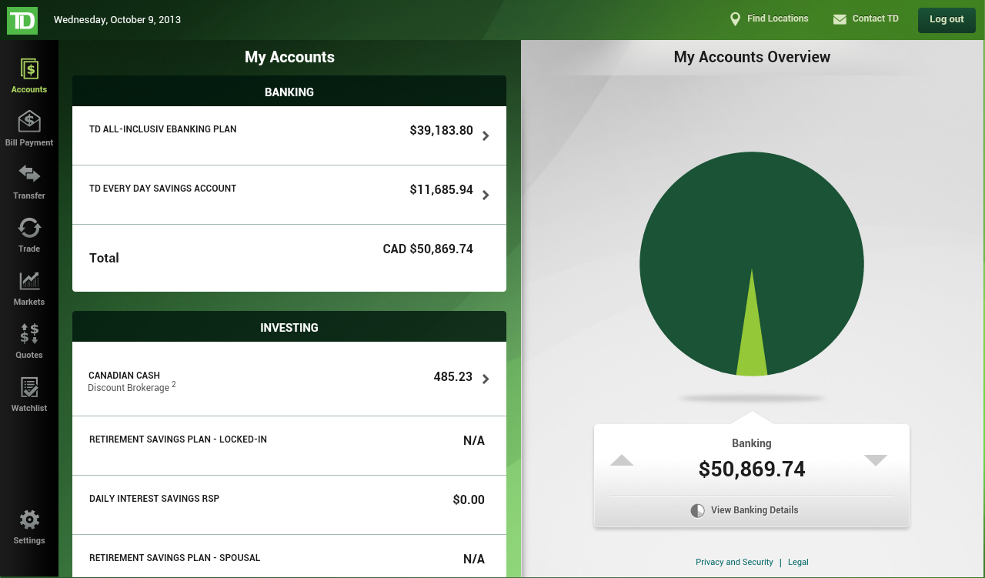The width and height of the screenshot is (985, 578).
Task: Select TD EVERY DAY SAVINGS ACCOUNT name
Action: tap(163, 189)
